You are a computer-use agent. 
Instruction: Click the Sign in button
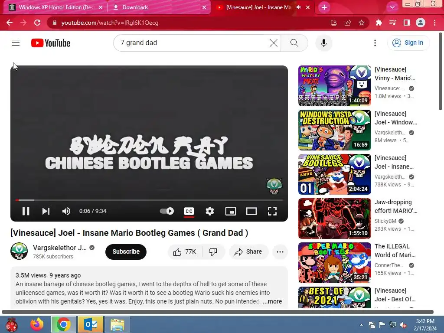click(408, 43)
